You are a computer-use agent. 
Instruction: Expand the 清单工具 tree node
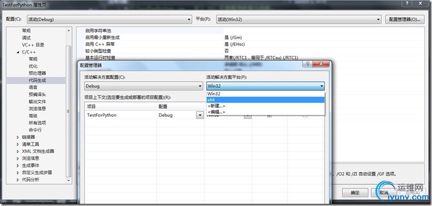pos(18,144)
